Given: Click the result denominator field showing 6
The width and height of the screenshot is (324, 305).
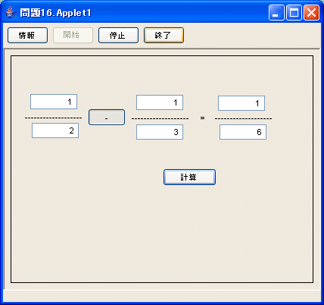Looking at the screenshot, I should [x=243, y=132].
